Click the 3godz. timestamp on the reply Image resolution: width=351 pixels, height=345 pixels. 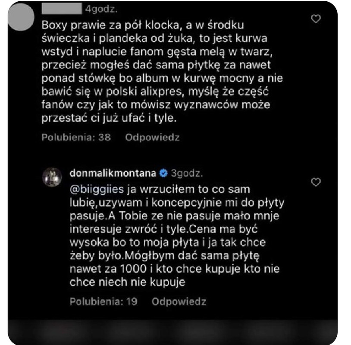pos(187,173)
